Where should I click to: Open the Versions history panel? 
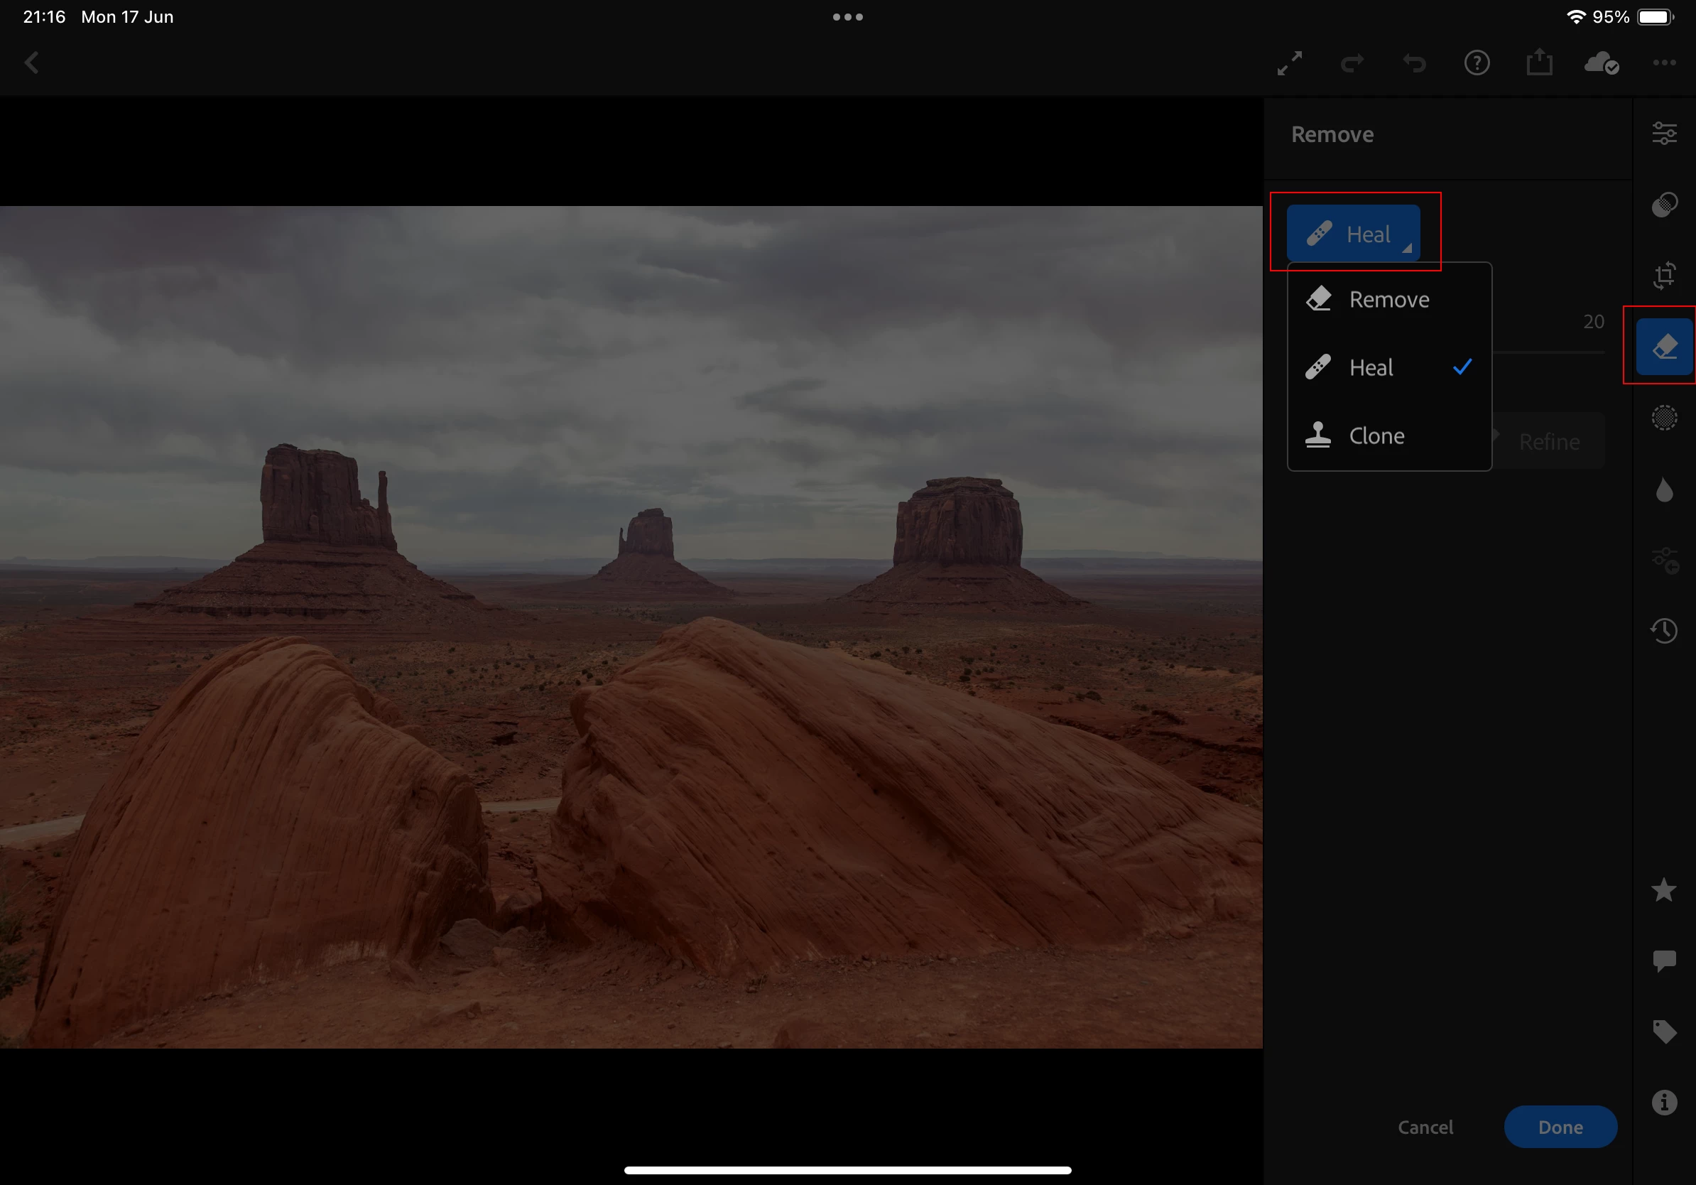[x=1663, y=630]
